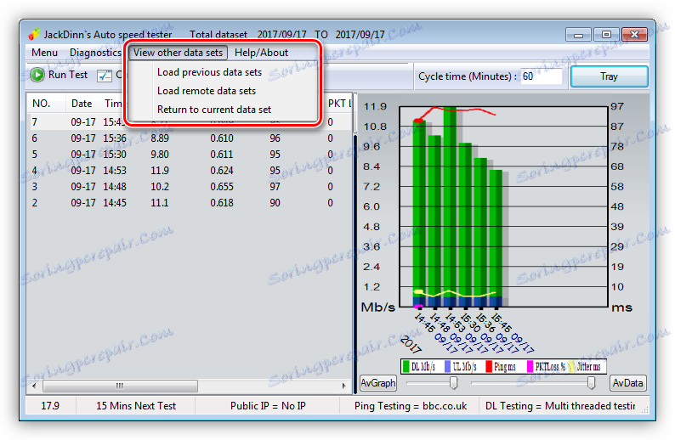Click the green Run Test play icon

point(37,75)
